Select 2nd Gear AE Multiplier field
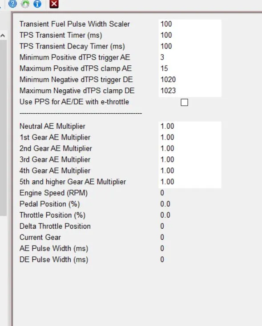 pyautogui.click(x=190, y=148)
